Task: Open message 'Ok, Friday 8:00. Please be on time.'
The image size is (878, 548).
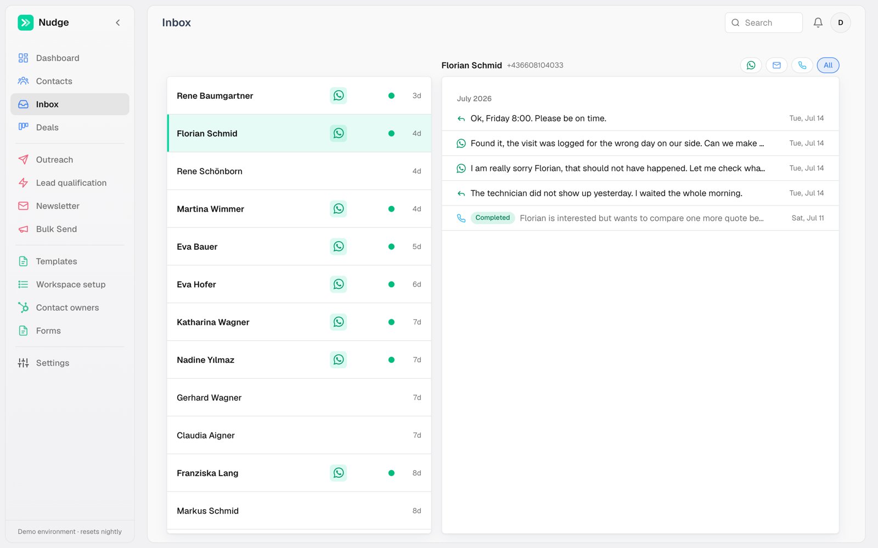Action: (x=640, y=118)
